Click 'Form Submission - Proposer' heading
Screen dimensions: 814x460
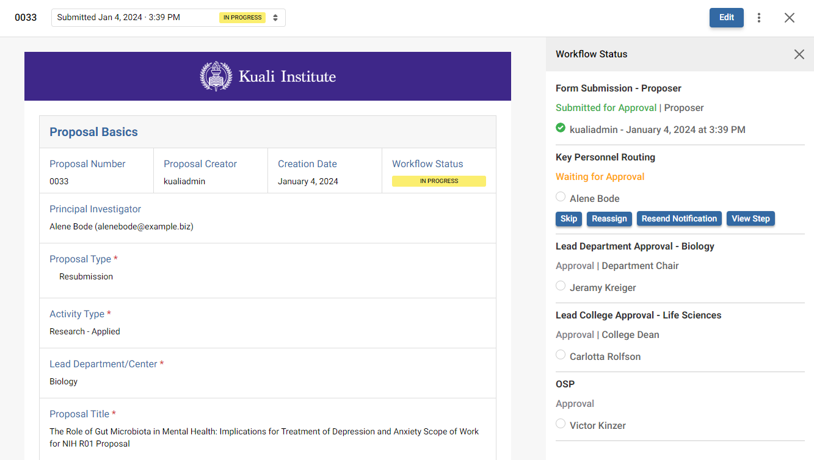click(x=619, y=88)
